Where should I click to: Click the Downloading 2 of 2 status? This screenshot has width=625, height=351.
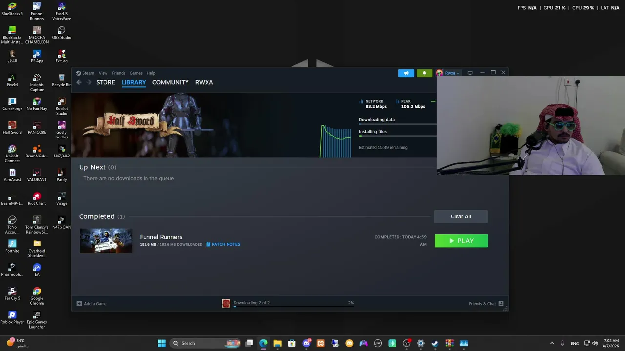coord(251,303)
